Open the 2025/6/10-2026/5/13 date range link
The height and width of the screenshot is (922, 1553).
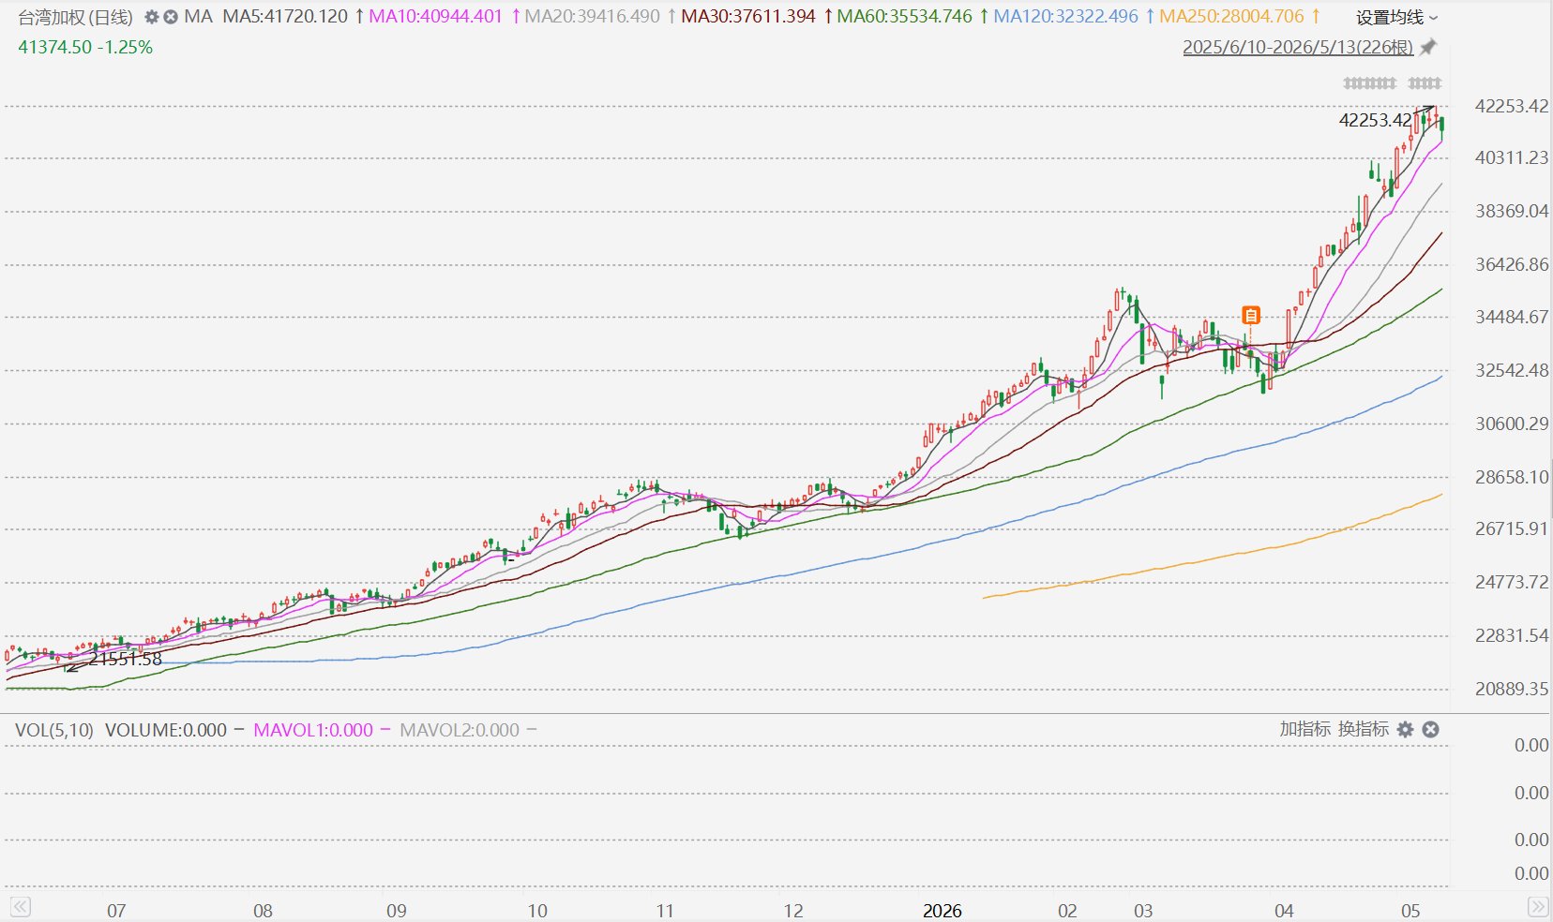coord(1298,47)
